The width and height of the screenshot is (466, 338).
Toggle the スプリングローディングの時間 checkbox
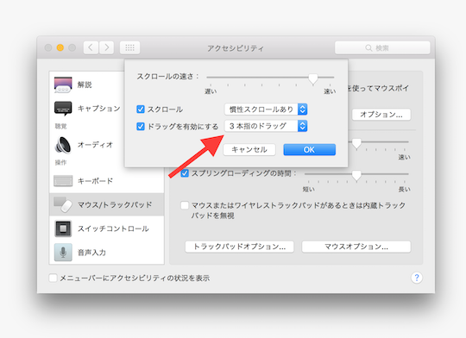tap(185, 173)
